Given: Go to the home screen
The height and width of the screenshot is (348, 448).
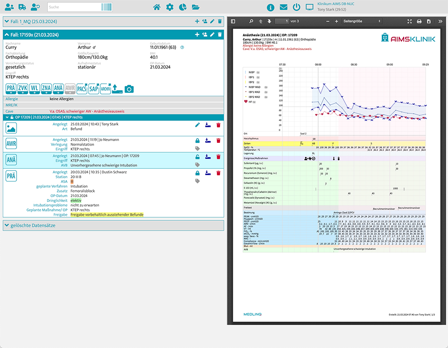Looking at the screenshot, I should (156, 7).
